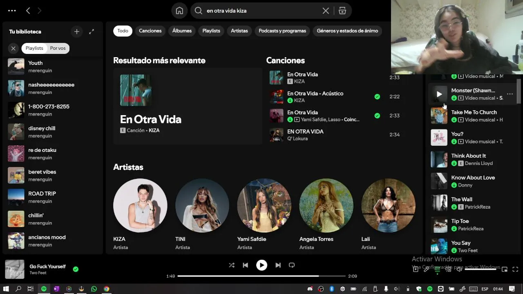Screen dimensions: 523x294
Task: Toggle the Por vos library filter chip
Action: pyautogui.click(x=58, y=48)
